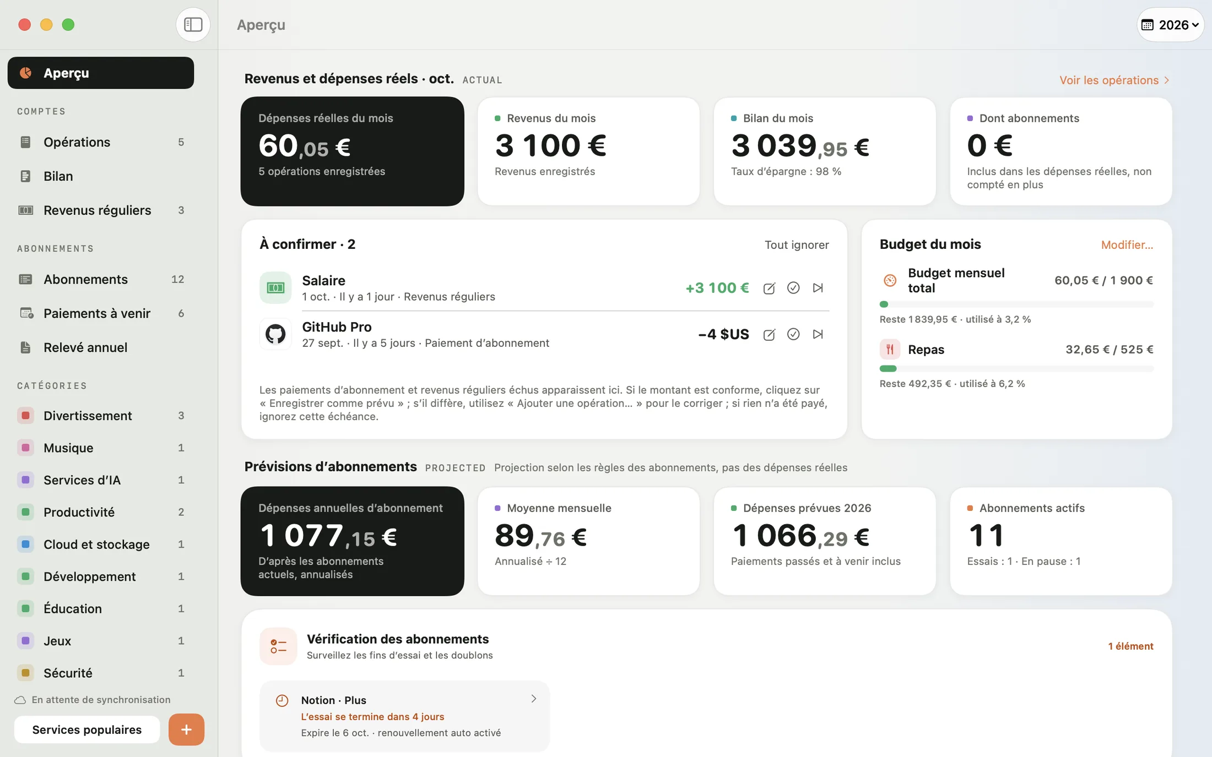Image resolution: width=1212 pixels, height=757 pixels.
Task: Select the Productivité category
Action: [101, 512]
